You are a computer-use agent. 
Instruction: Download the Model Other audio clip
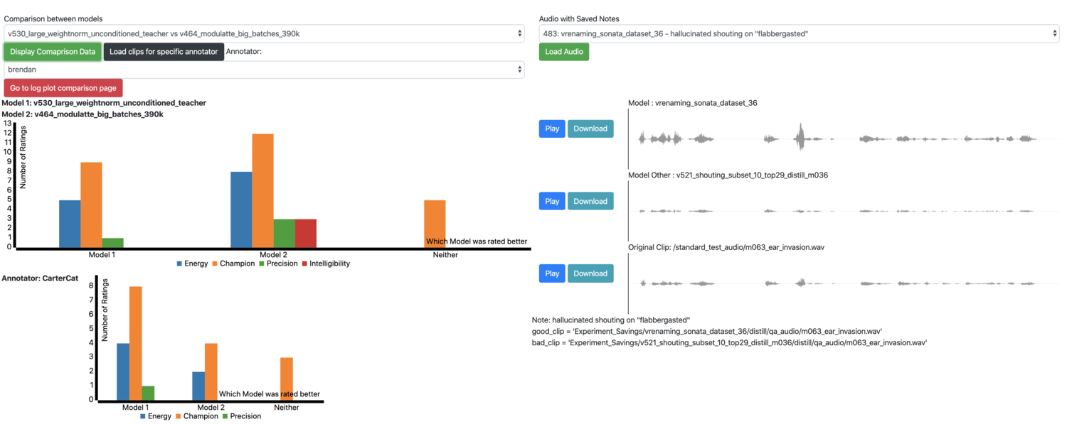pos(590,201)
